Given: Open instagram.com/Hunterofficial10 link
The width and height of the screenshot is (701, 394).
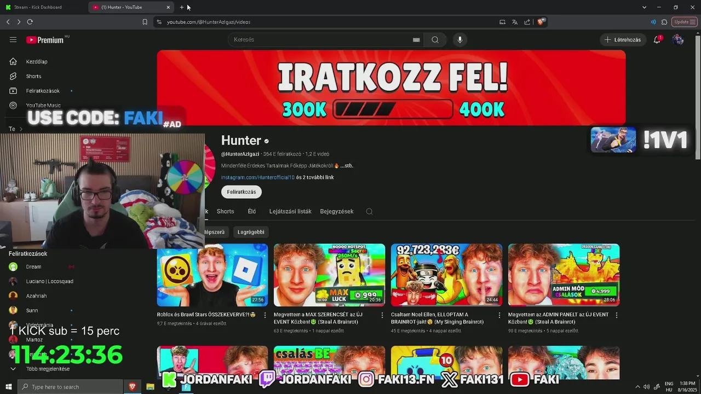Looking at the screenshot, I should click(x=258, y=177).
